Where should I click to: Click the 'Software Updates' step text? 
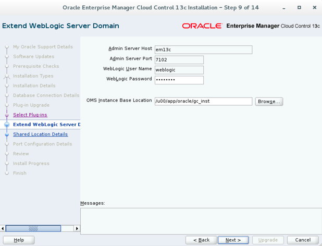pyautogui.click(x=34, y=56)
